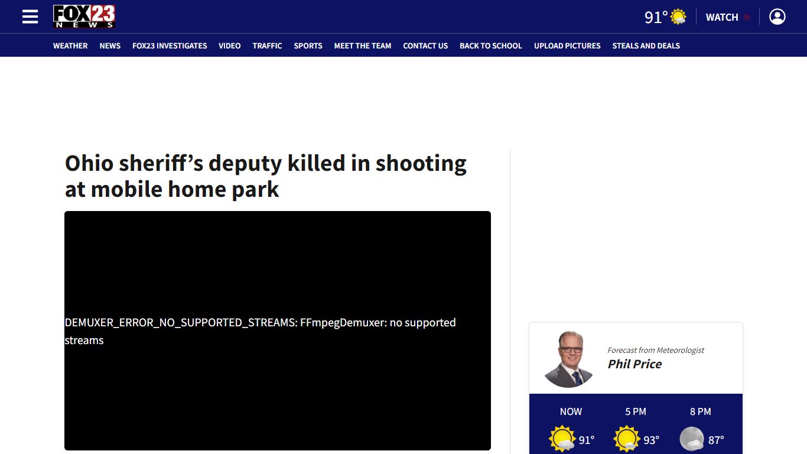Visit MEET THE TEAM page
Viewport: 807px width, 454px height.
(x=363, y=46)
